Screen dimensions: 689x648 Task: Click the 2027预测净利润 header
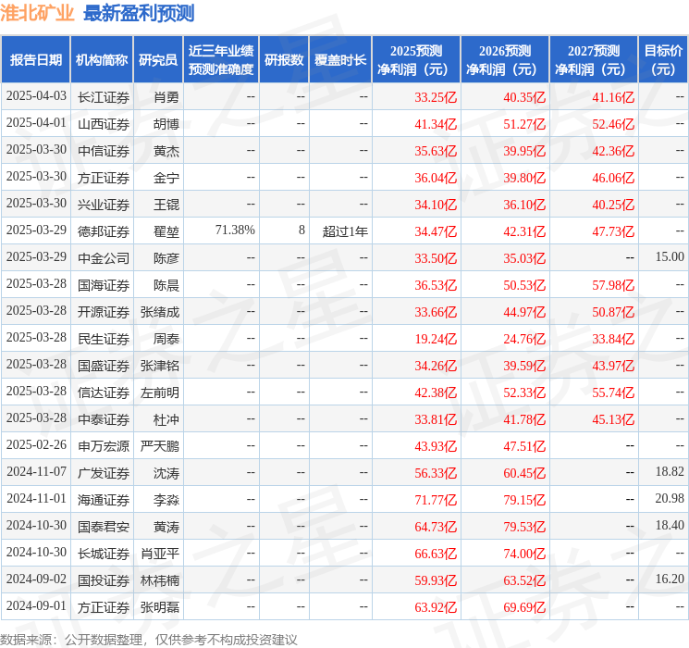click(x=594, y=60)
